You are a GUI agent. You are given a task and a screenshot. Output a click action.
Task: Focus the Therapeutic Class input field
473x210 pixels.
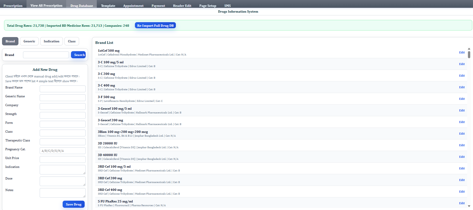click(x=63, y=142)
